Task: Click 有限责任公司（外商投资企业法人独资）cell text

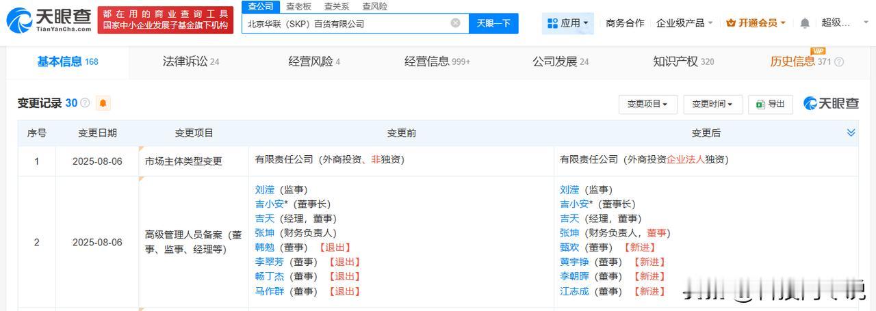Action: (644, 159)
